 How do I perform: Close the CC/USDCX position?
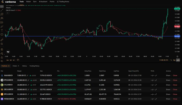pos(175,85)
